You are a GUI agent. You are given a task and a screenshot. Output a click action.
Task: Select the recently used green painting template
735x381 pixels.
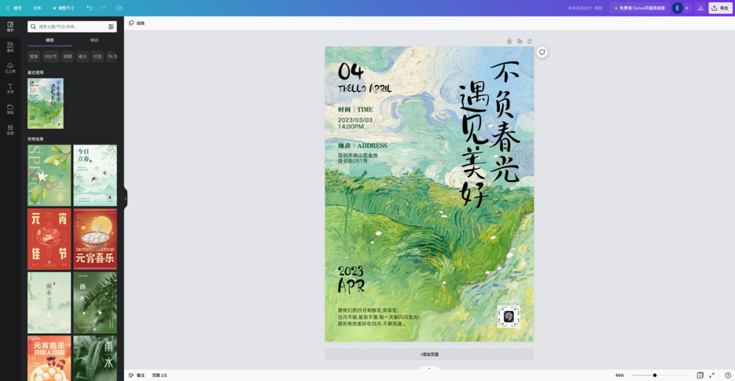(46, 103)
